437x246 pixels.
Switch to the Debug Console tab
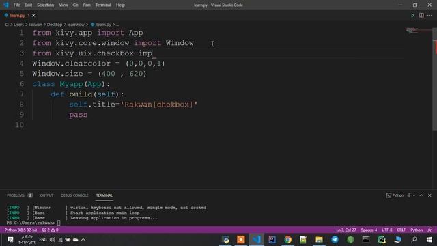pos(74,195)
